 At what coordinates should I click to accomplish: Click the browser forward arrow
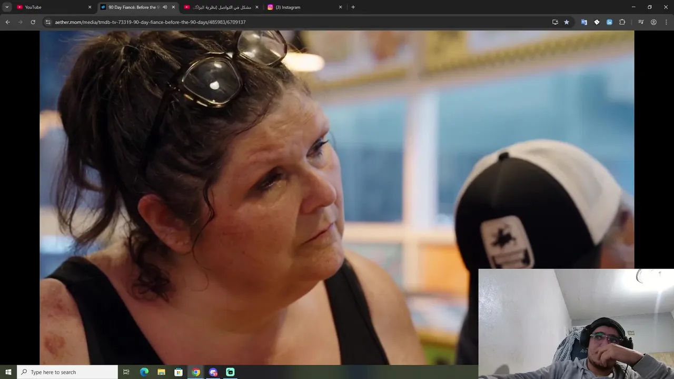click(20, 22)
